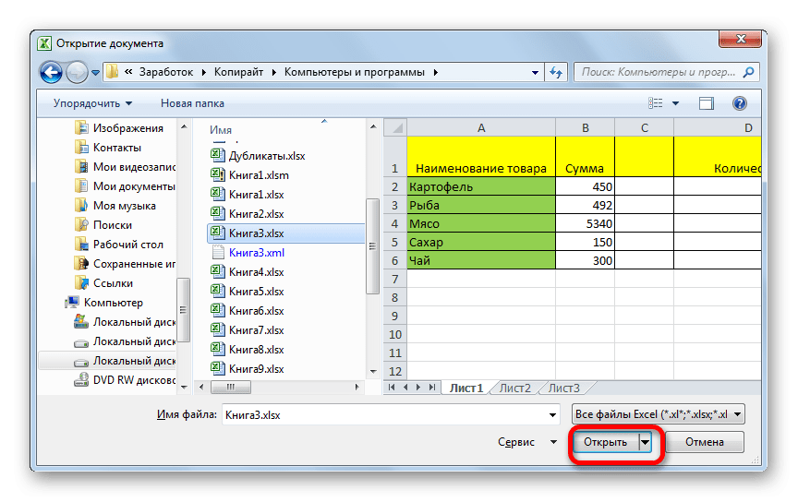The height and width of the screenshot is (502, 798).
Task: Click Компьютеры и программы path segment
Action: [x=355, y=72]
